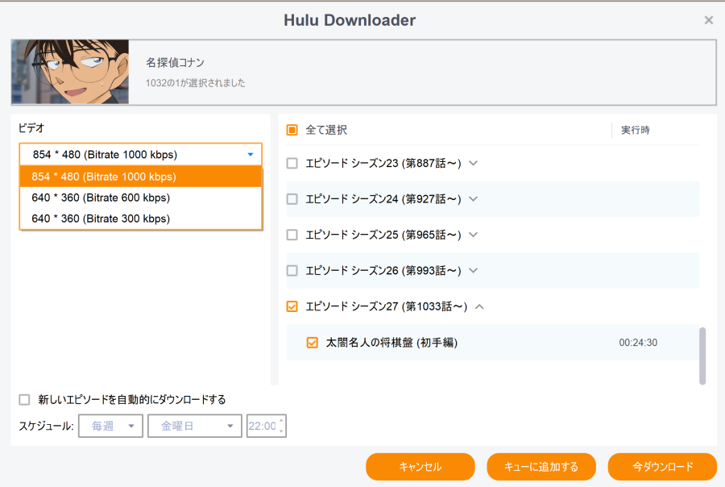Expand シーズン24 episode list chevron
The width and height of the screenshot is (725, 487).
point(473,199)
